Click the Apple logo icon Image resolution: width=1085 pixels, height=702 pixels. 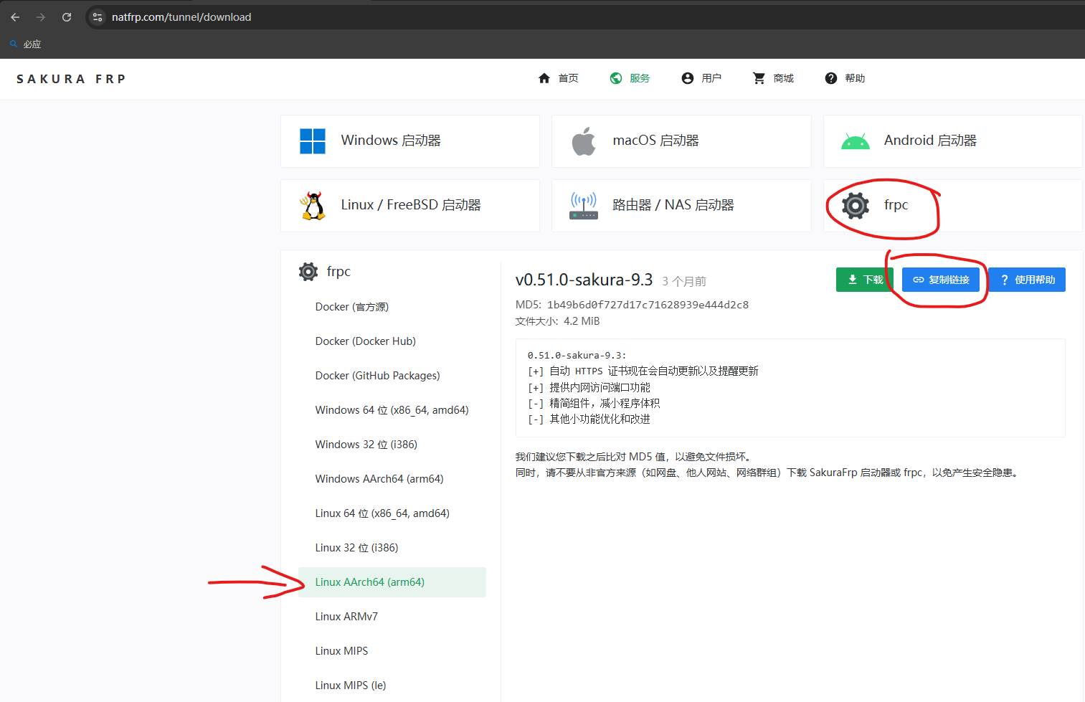pos(584,141)
